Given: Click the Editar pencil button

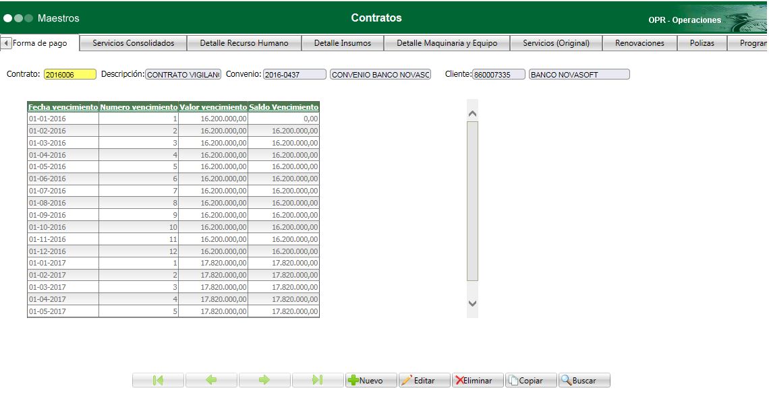Looking at the screenshot, I should (x=424, y=380).
